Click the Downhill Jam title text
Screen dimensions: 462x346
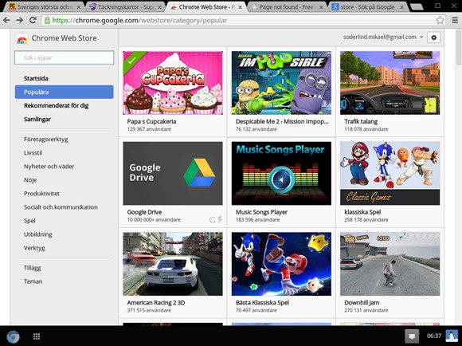point(362,302)
